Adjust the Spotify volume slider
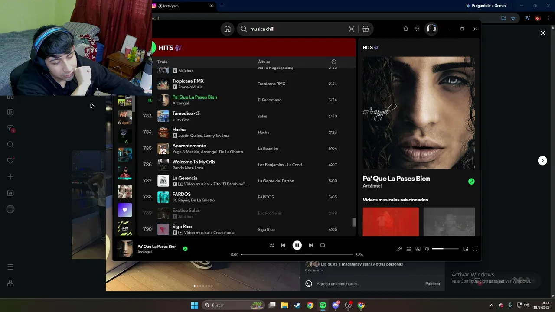This screenshot has height=312, width=555. point(445,249)
